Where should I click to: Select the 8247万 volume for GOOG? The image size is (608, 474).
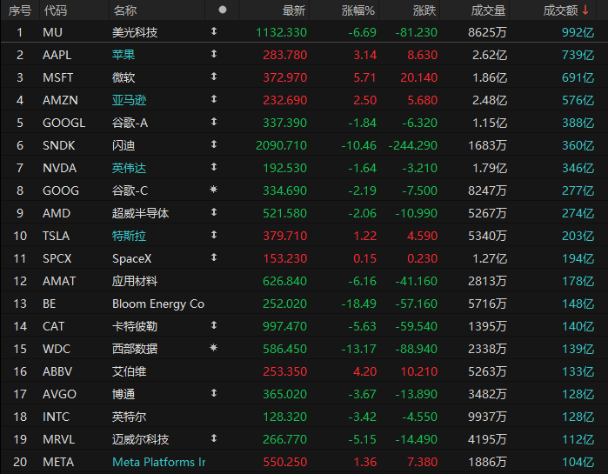pyautogui.click(x=487, y=190)
